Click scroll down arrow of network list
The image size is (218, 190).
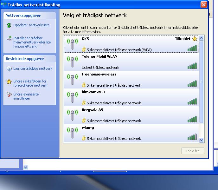click(x=202, y=140)
